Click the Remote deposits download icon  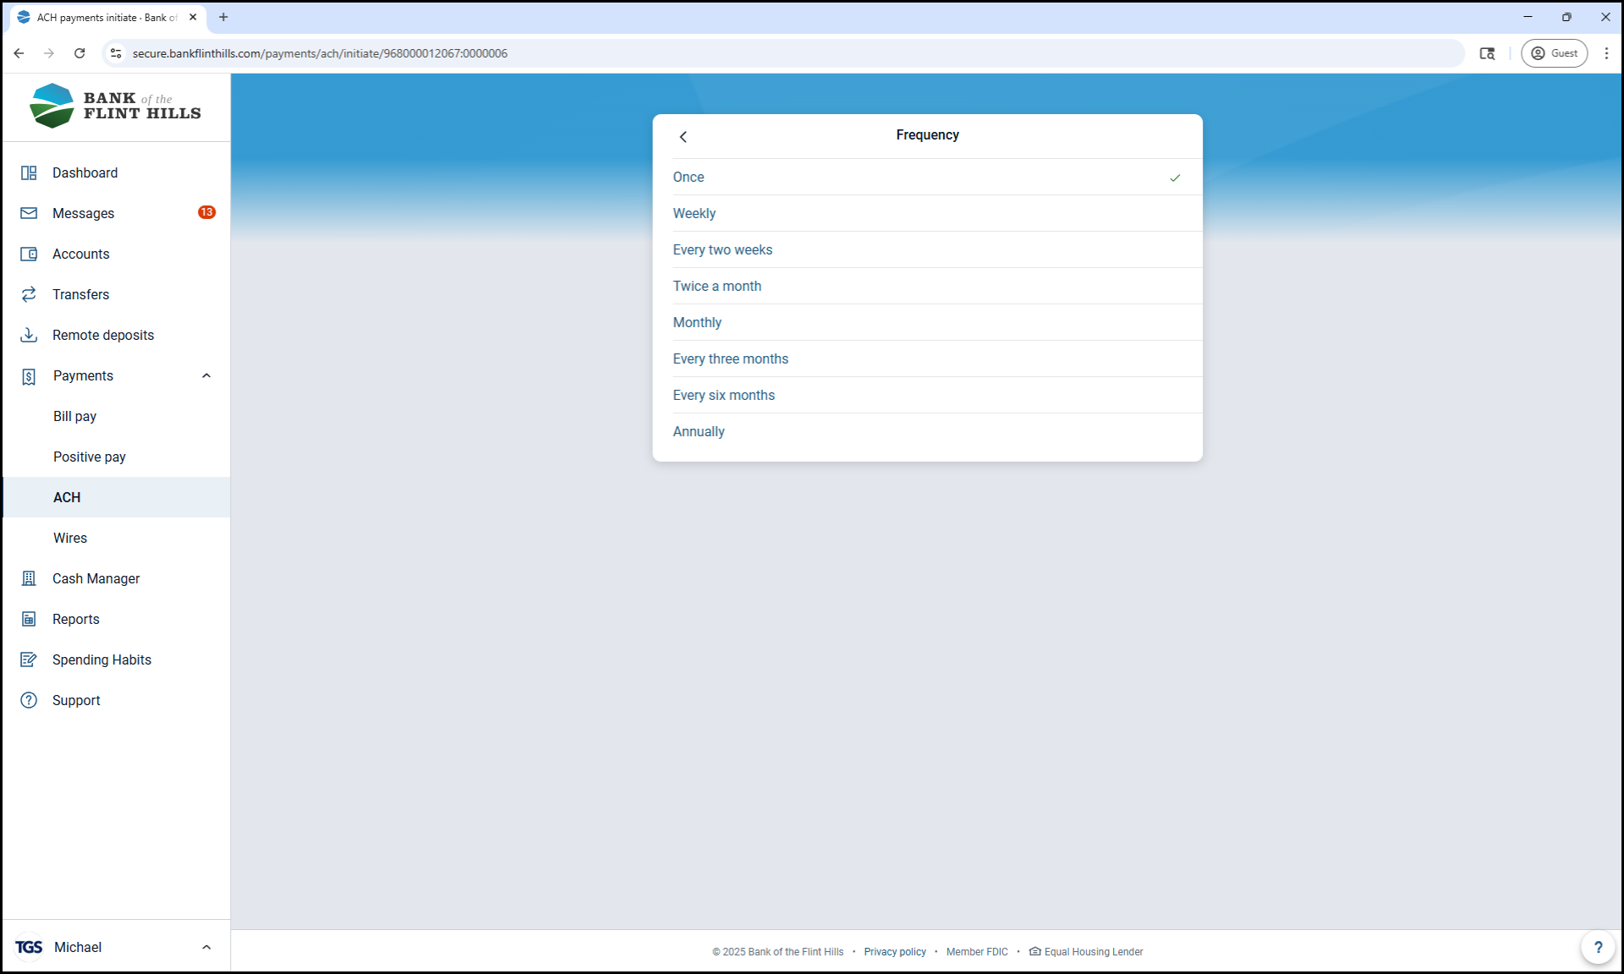[29, 335]
